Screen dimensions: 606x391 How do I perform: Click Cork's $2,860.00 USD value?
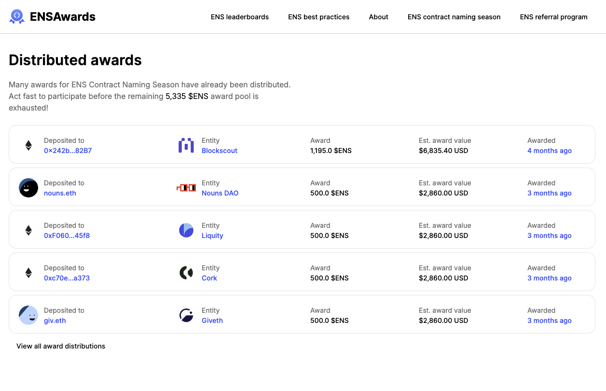[443, 278]
